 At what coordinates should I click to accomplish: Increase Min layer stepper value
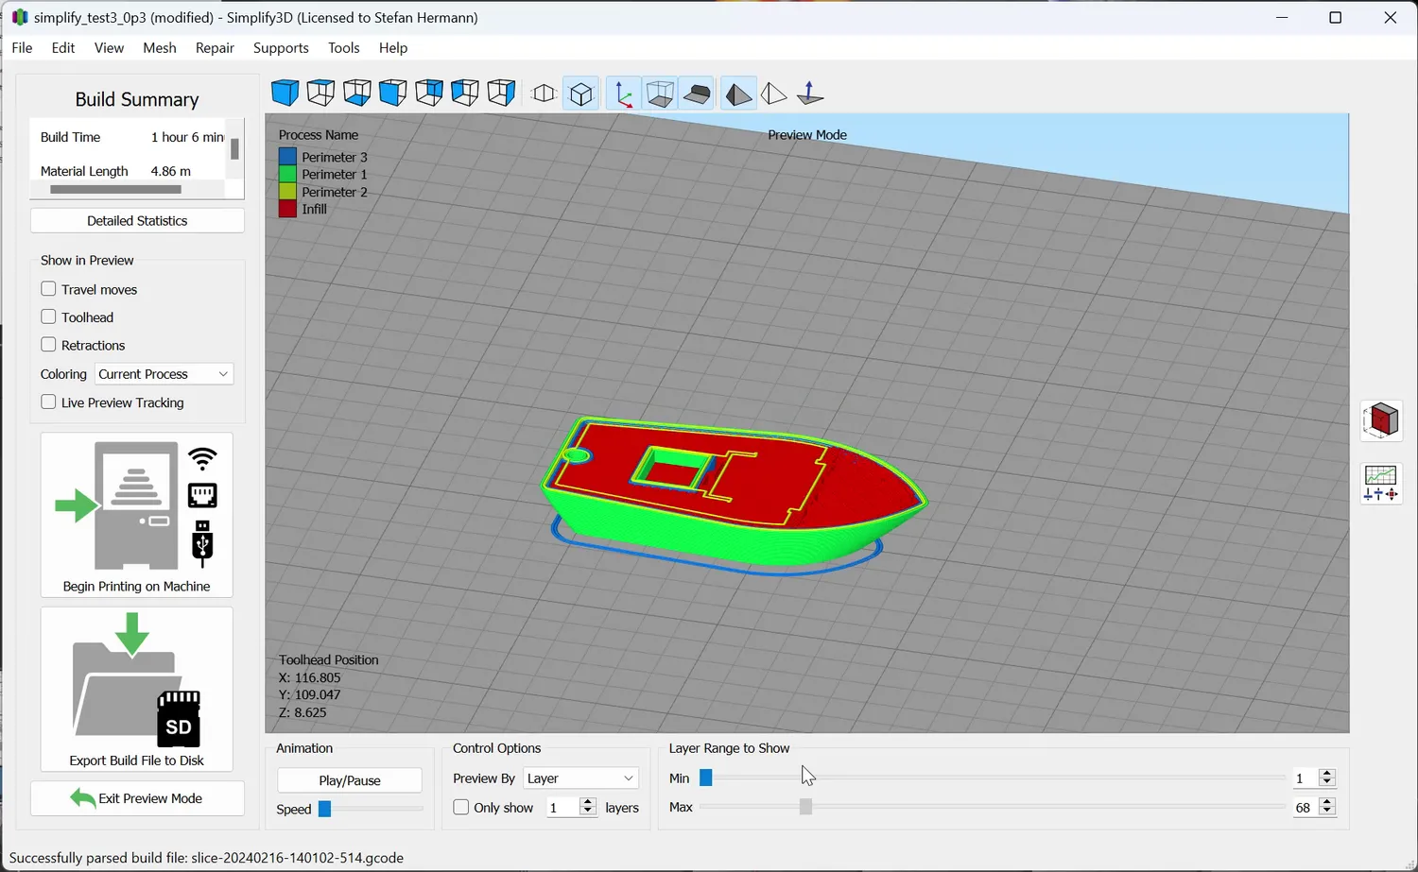click(1327, 773)
